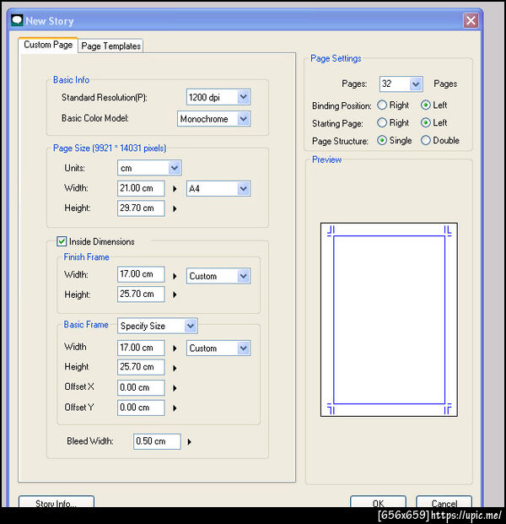Click the Page Size Height field
The height and width of the screenshot is (524, 506).
pyautogui.click(x=141, y=208)
